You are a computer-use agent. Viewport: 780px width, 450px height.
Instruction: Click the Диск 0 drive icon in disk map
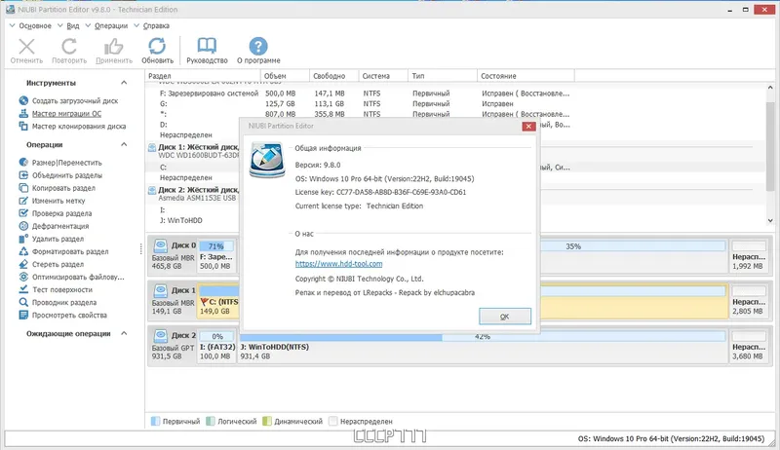(x=160, y=245)
